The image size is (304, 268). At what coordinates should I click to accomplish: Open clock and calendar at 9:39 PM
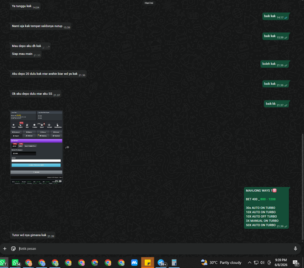tap(281, 263)
